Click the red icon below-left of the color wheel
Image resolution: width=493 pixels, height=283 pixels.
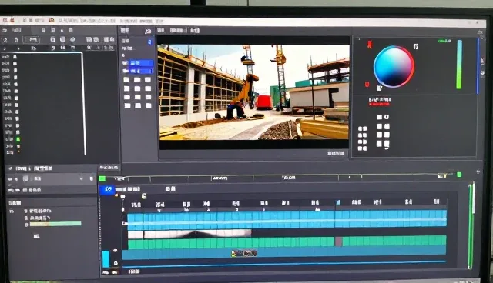[x=367, y=85]
